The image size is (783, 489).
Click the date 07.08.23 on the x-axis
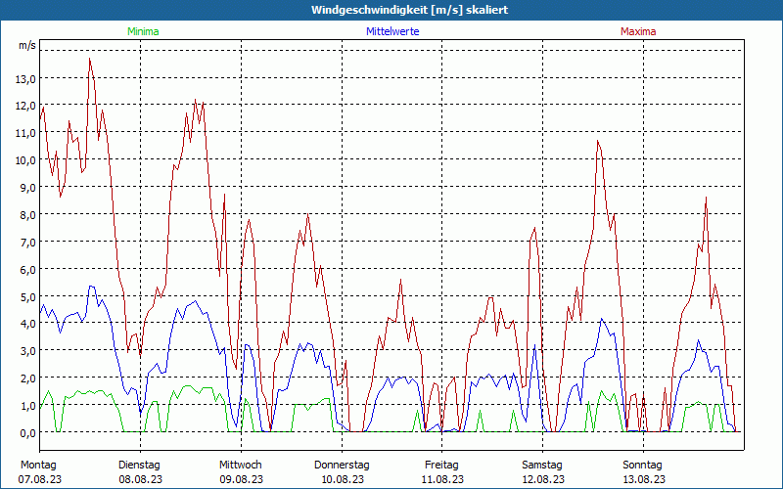pyautogui.click(x=40, y=479)
